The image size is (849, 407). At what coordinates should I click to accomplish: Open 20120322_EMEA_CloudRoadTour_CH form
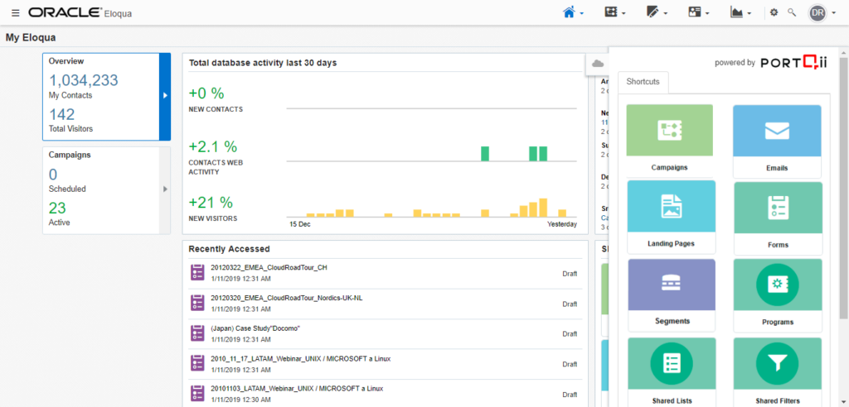[269, 267]
